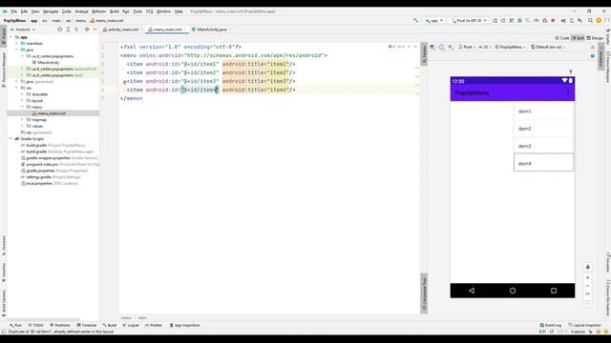Screen dimensions: 611x343
Task: Collapse the Gradle Scripts tree node
Action: [11, 138]
